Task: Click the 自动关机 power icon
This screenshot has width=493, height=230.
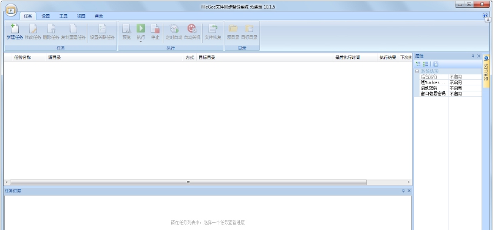Action: [192, 29]
